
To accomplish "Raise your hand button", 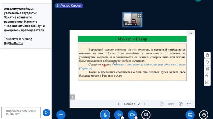I will (204, 115).
